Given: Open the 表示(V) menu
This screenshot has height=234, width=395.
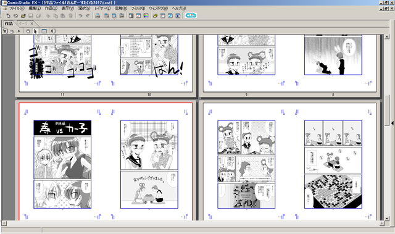Looking at the screenshot, I should [68, 8].
